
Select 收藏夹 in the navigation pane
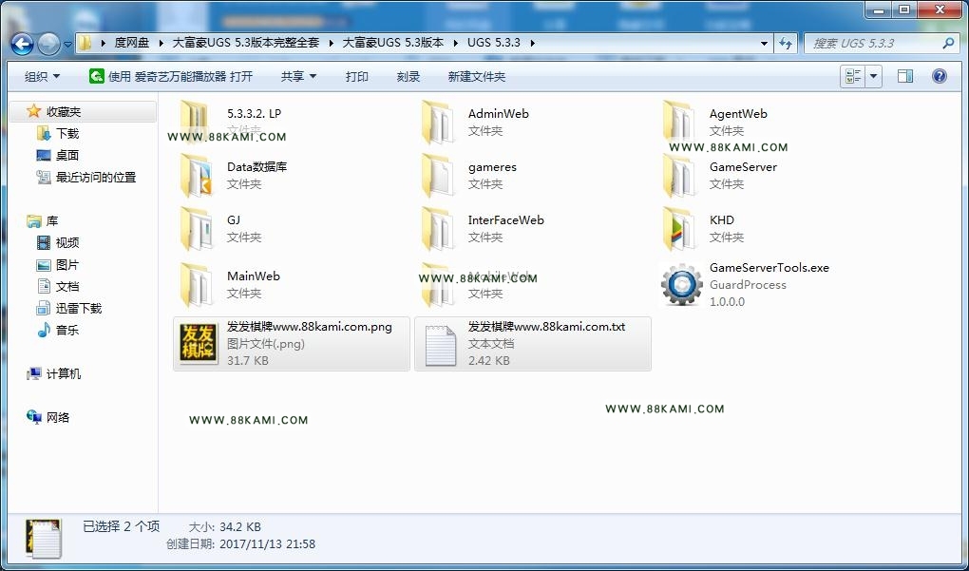(x=63, y=112)
